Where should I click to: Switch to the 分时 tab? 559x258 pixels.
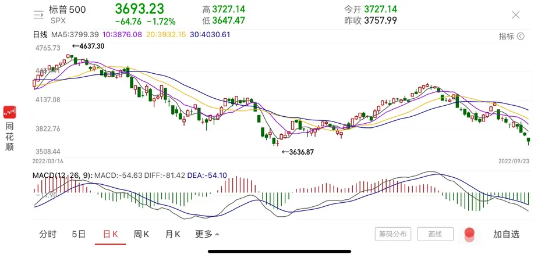point(48,234)
